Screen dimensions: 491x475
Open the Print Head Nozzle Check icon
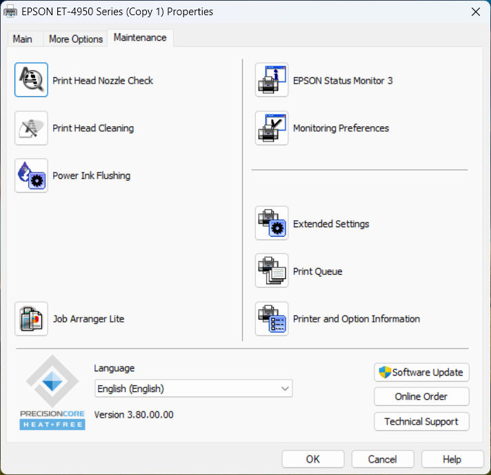pos(31,79)
